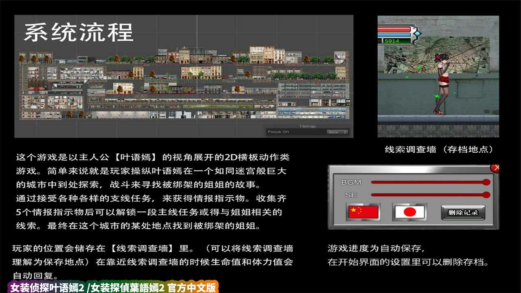Select the Japanese flag language button
Image resolution: width=521 pixels, height=293 pixels.
[410, 212]
